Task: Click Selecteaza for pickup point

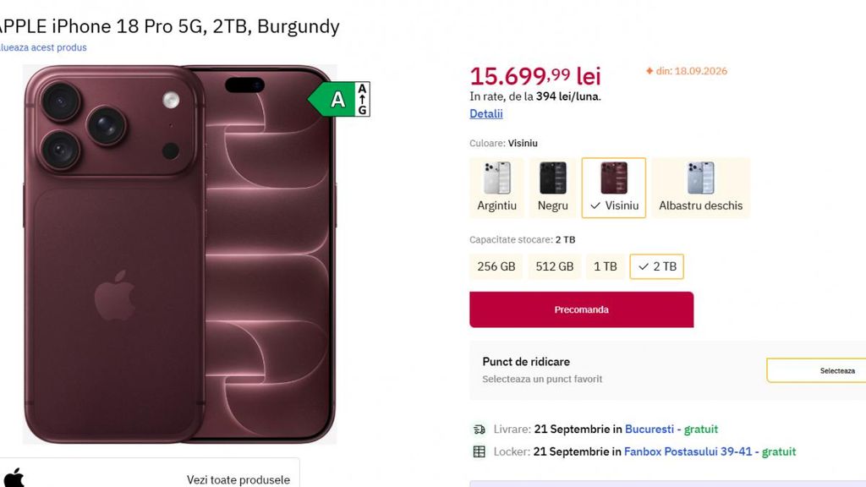Action: [816, 370]
